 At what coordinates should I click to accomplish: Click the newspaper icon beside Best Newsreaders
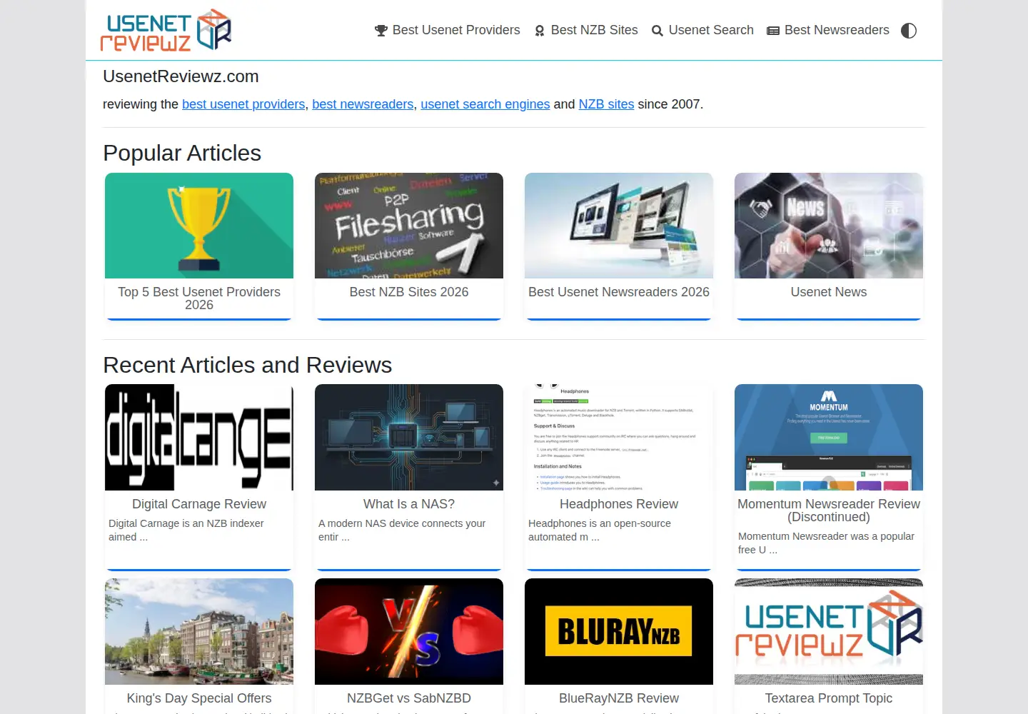pyautogui.click(x=773, y=31)
